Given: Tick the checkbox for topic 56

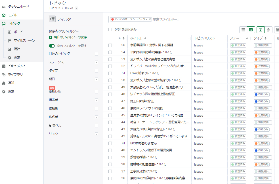Looking at the screenshot, I should [110, 45].
